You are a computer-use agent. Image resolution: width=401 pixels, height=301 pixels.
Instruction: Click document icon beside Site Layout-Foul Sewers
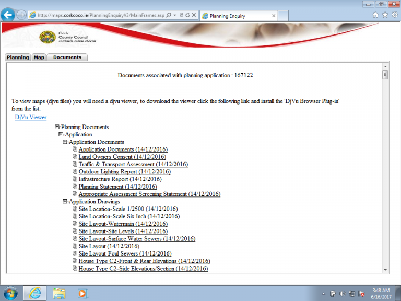click(75, 253)
